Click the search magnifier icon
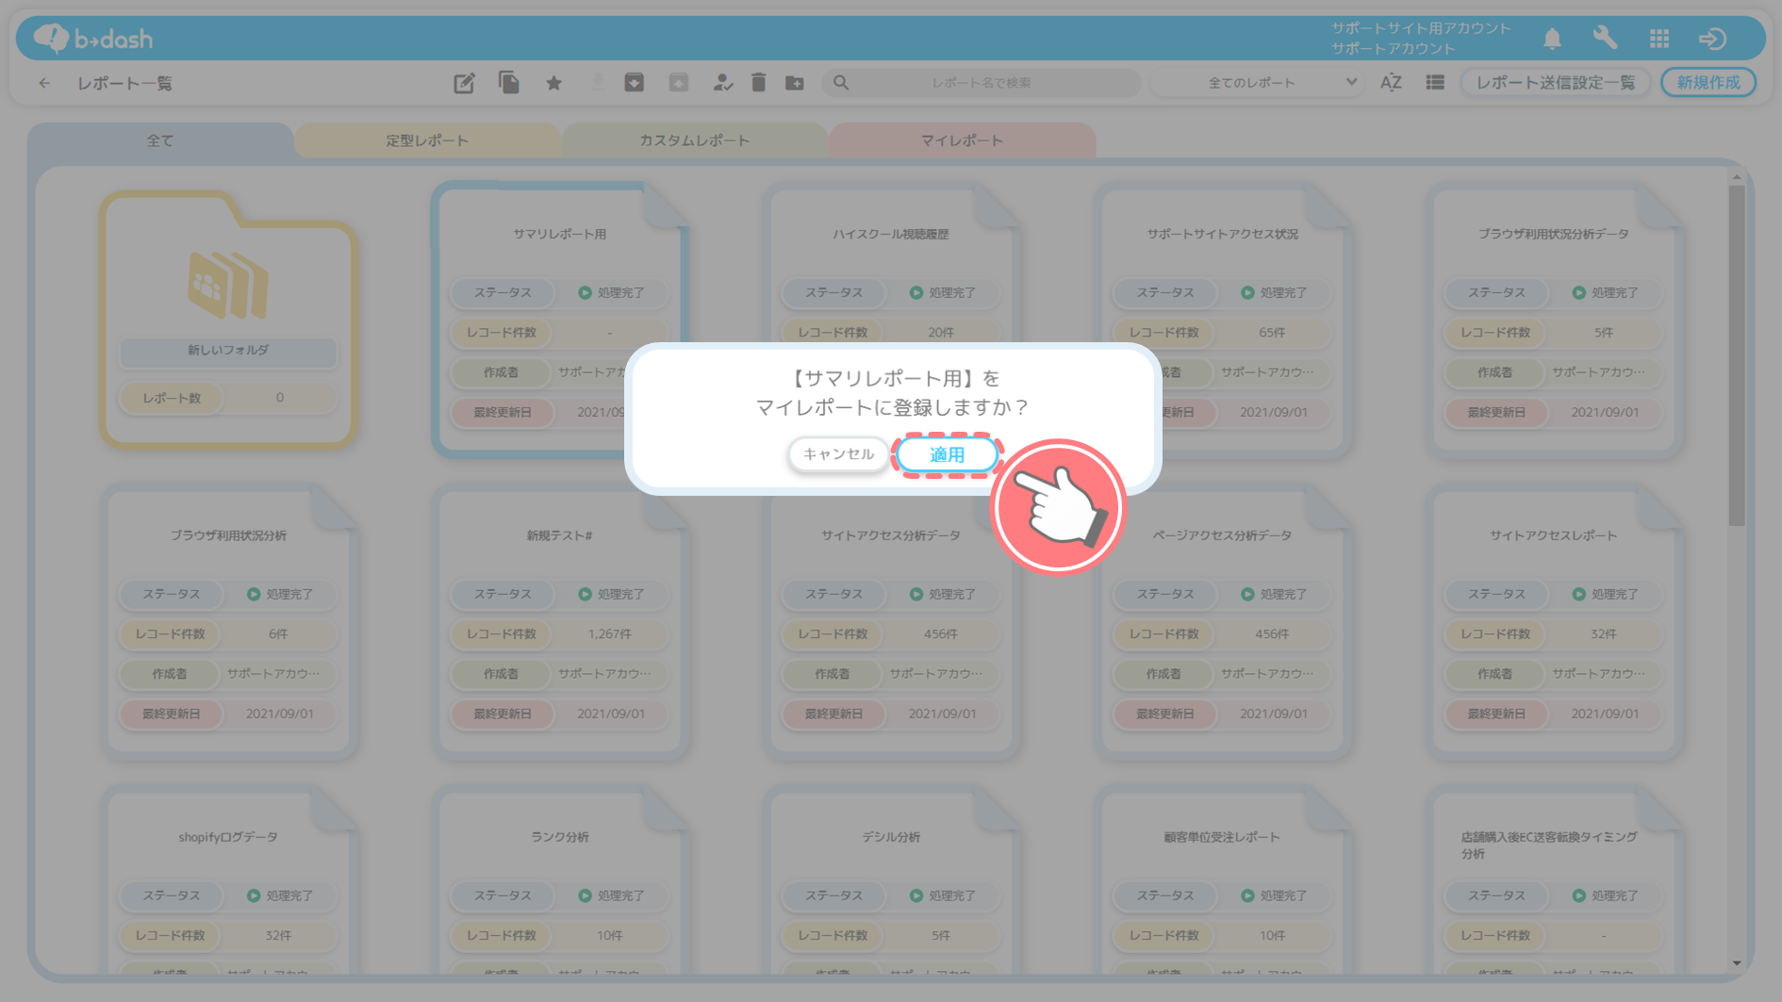This screenshot has width=1782, height=1002. coord(841,83)
